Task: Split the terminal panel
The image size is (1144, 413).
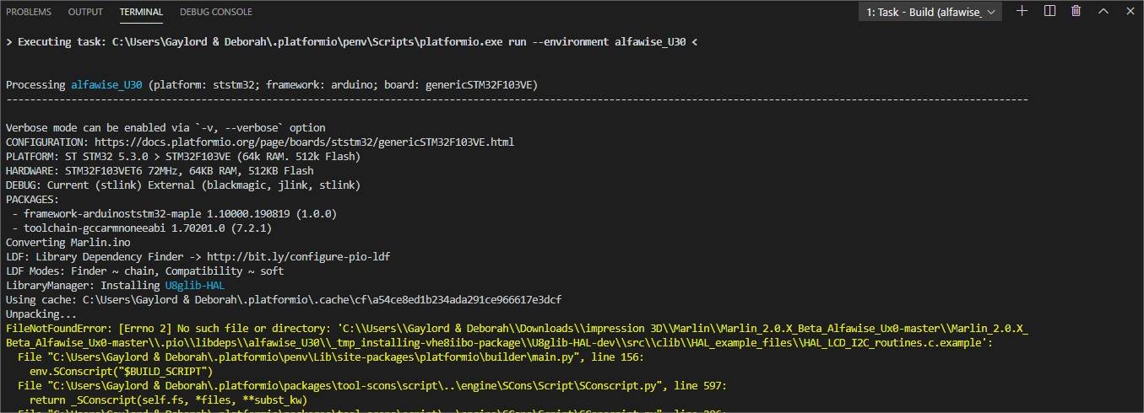Action: tap(1049, 11)
